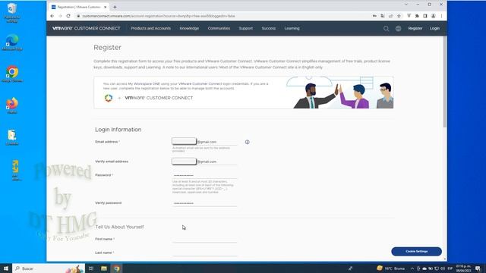Viewport: 486px width, 273px height.
Task: Reload the page with refresh icon
Action: tap(68, 16)
